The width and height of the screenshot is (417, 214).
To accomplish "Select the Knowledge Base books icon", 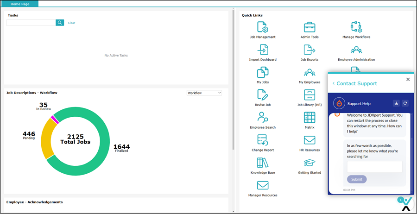I will (263, 163).
